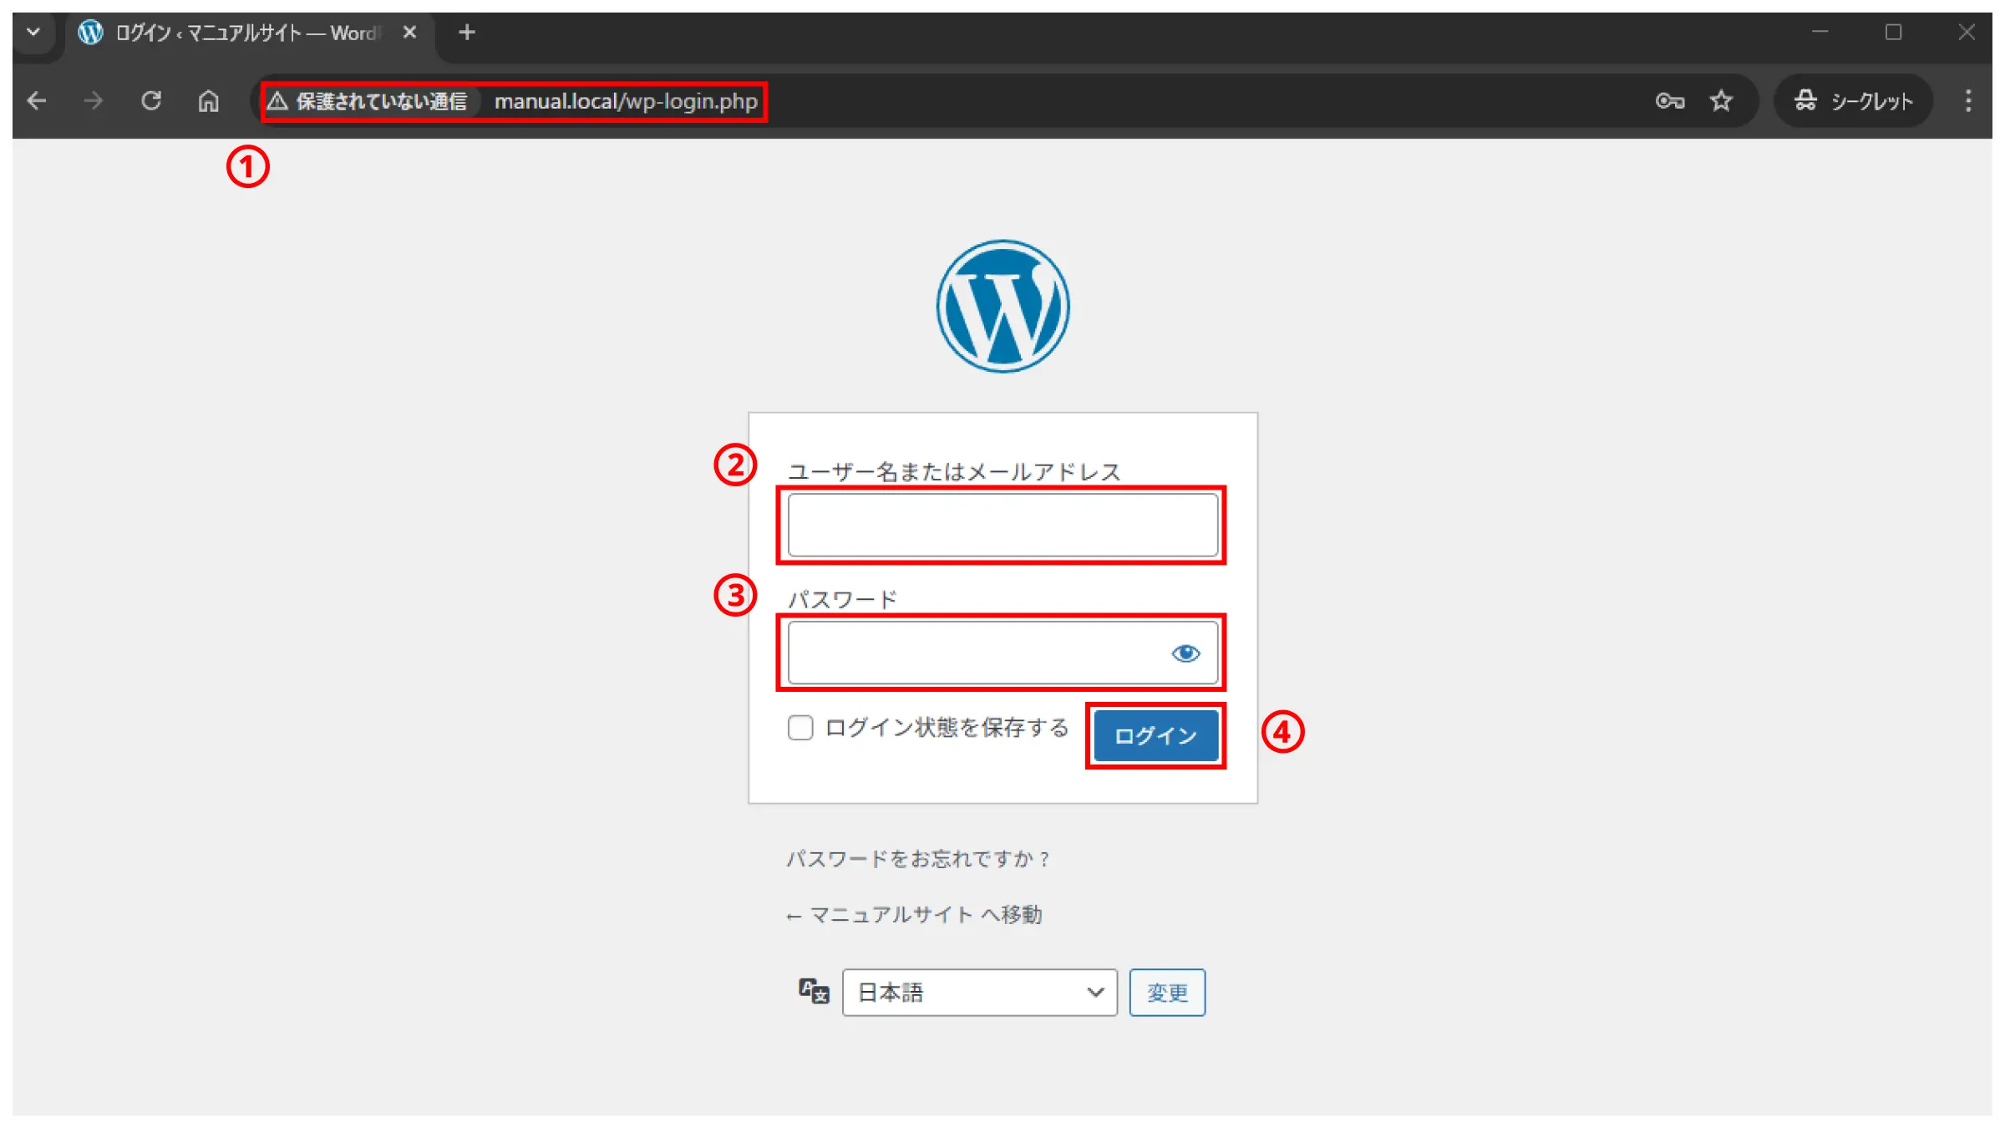Click the not-secure warning triangle icon
Viewport: 2005px width, 1128px height.
[277, 101]
